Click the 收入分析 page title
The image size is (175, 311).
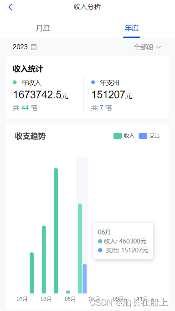87,7
